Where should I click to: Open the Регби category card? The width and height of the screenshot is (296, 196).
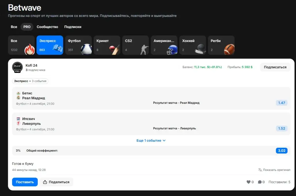click(221, 45)
